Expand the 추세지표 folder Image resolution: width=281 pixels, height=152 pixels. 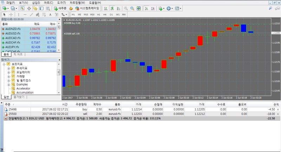pyautogui.click(x=8, y=68)
